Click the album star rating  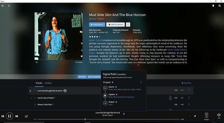tap(94, 37)
